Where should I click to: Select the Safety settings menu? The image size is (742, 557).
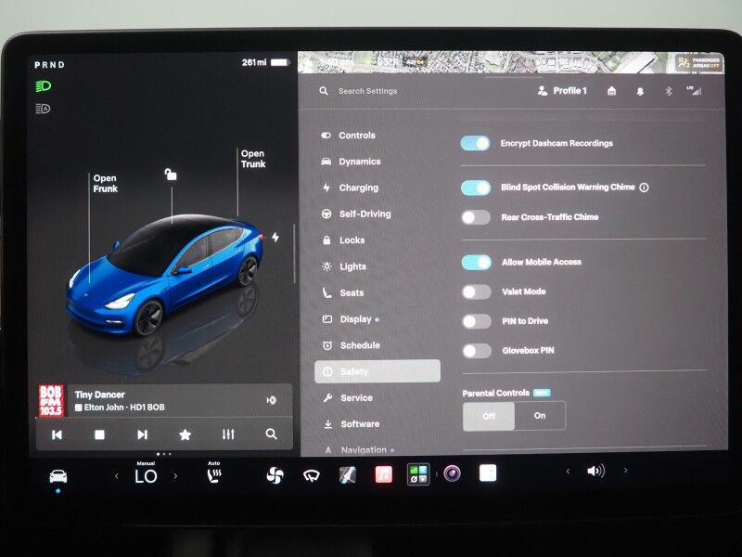(377, 371)
